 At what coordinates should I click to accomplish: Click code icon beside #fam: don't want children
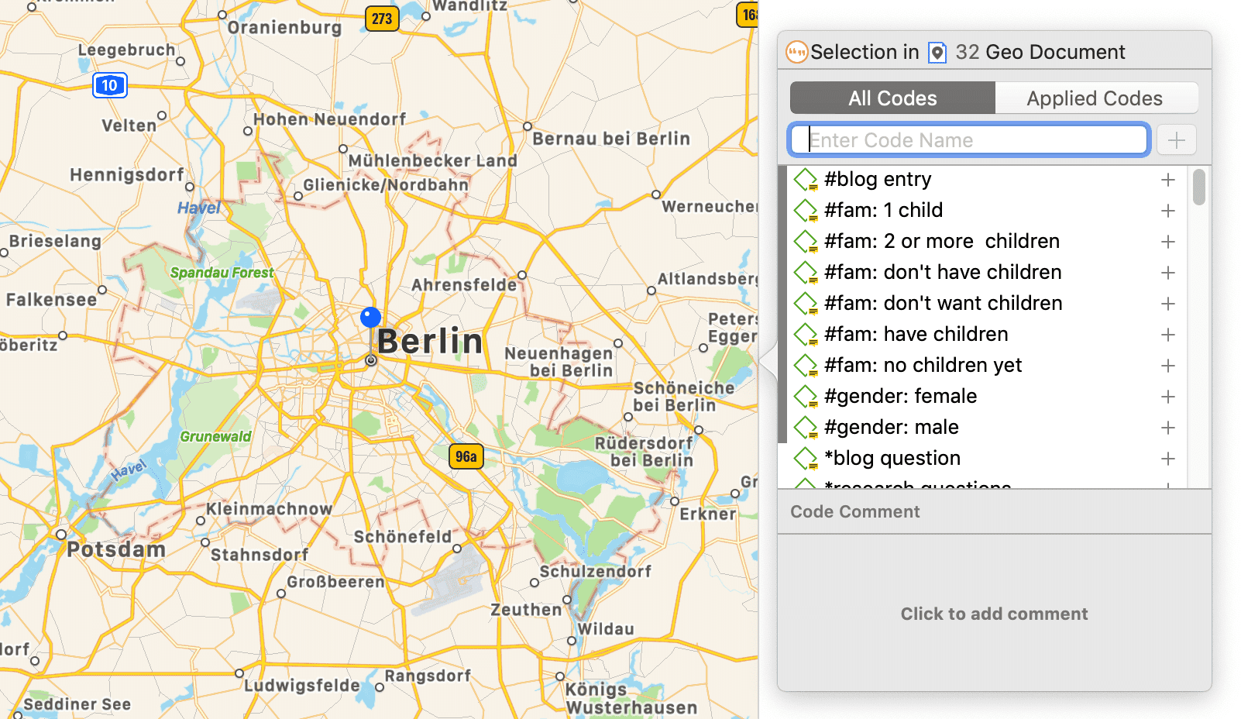(806, 304)
